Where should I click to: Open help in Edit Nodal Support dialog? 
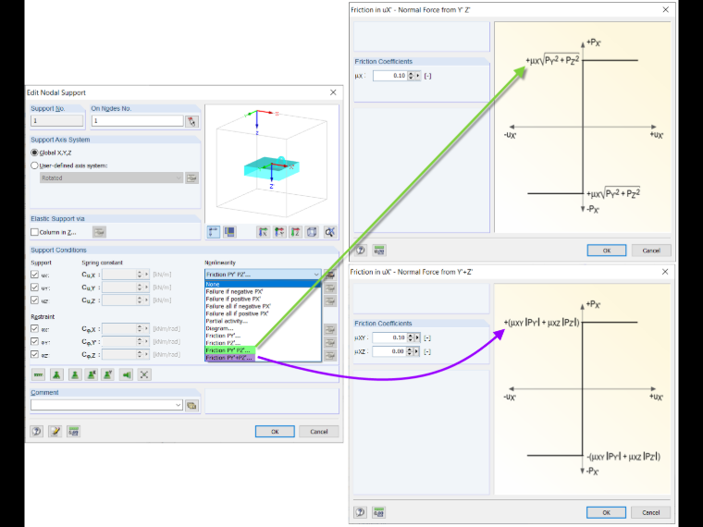tap(37, 431)
